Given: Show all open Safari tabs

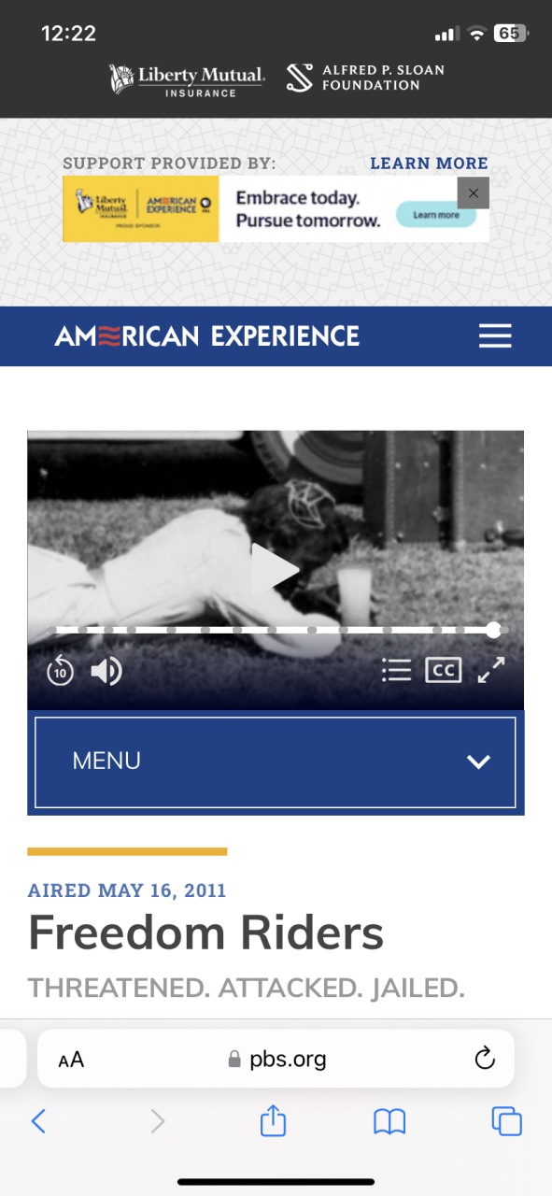Looking at the screenshot, I should (x=506, y=1121).
